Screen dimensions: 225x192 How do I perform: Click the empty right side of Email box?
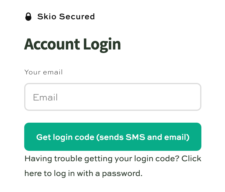(x=158, y=97)
